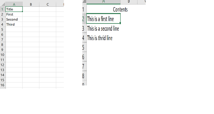Select row 10 header in left sheet
Image resolution: width=214 pixels, height=114 pixels.
pyautogui.click(x=3, y=55)
